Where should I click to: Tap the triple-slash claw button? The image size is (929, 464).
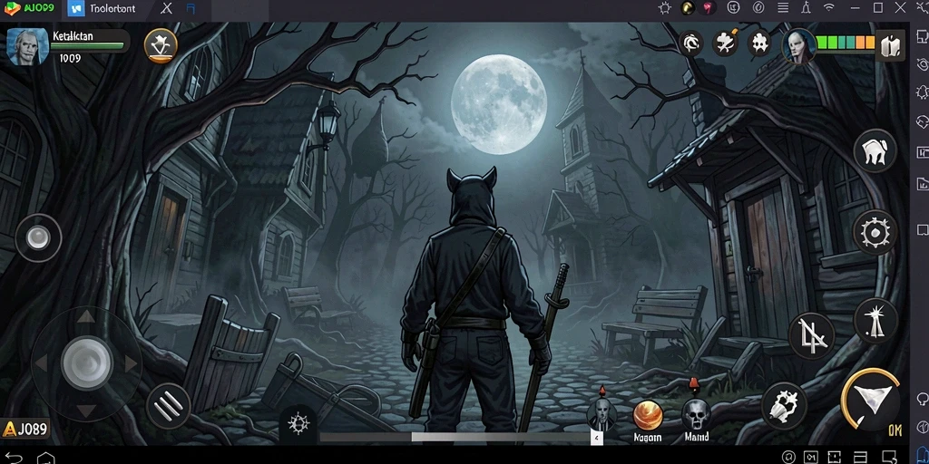[169, 407]
